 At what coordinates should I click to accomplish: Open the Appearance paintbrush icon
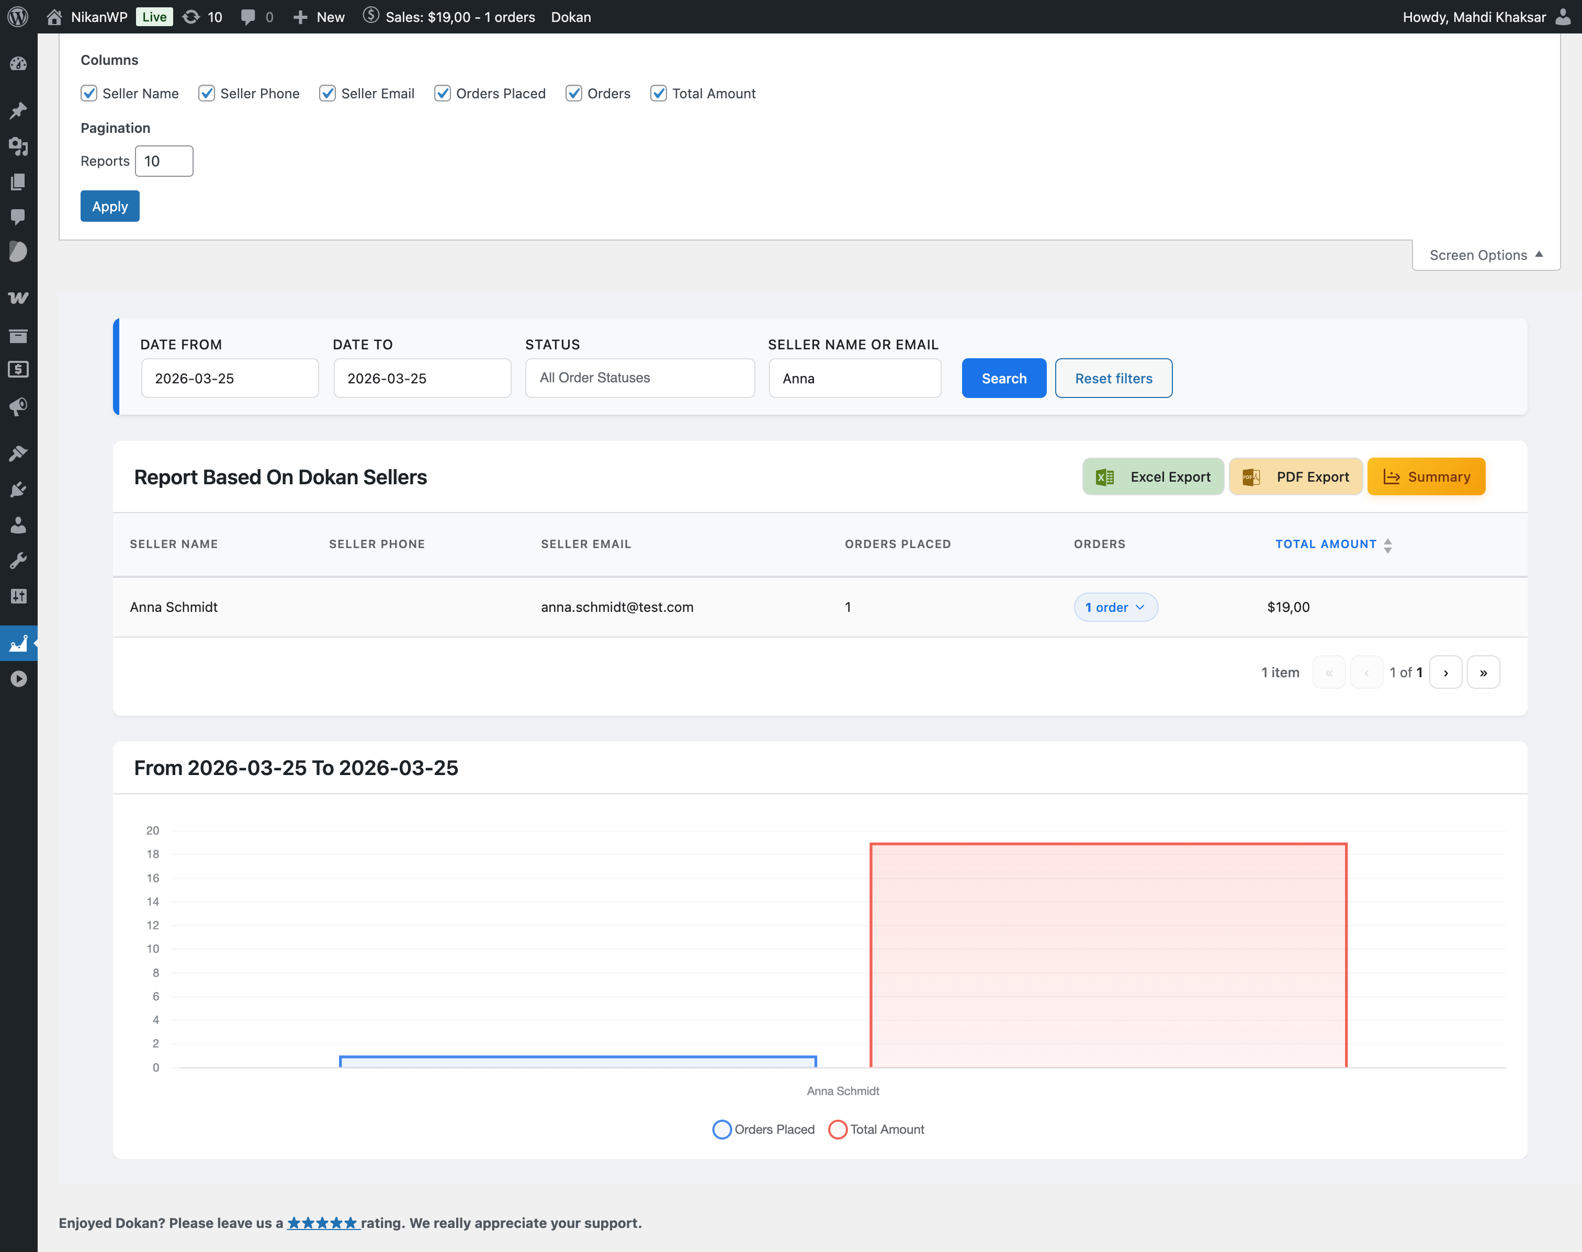[18, 452]
